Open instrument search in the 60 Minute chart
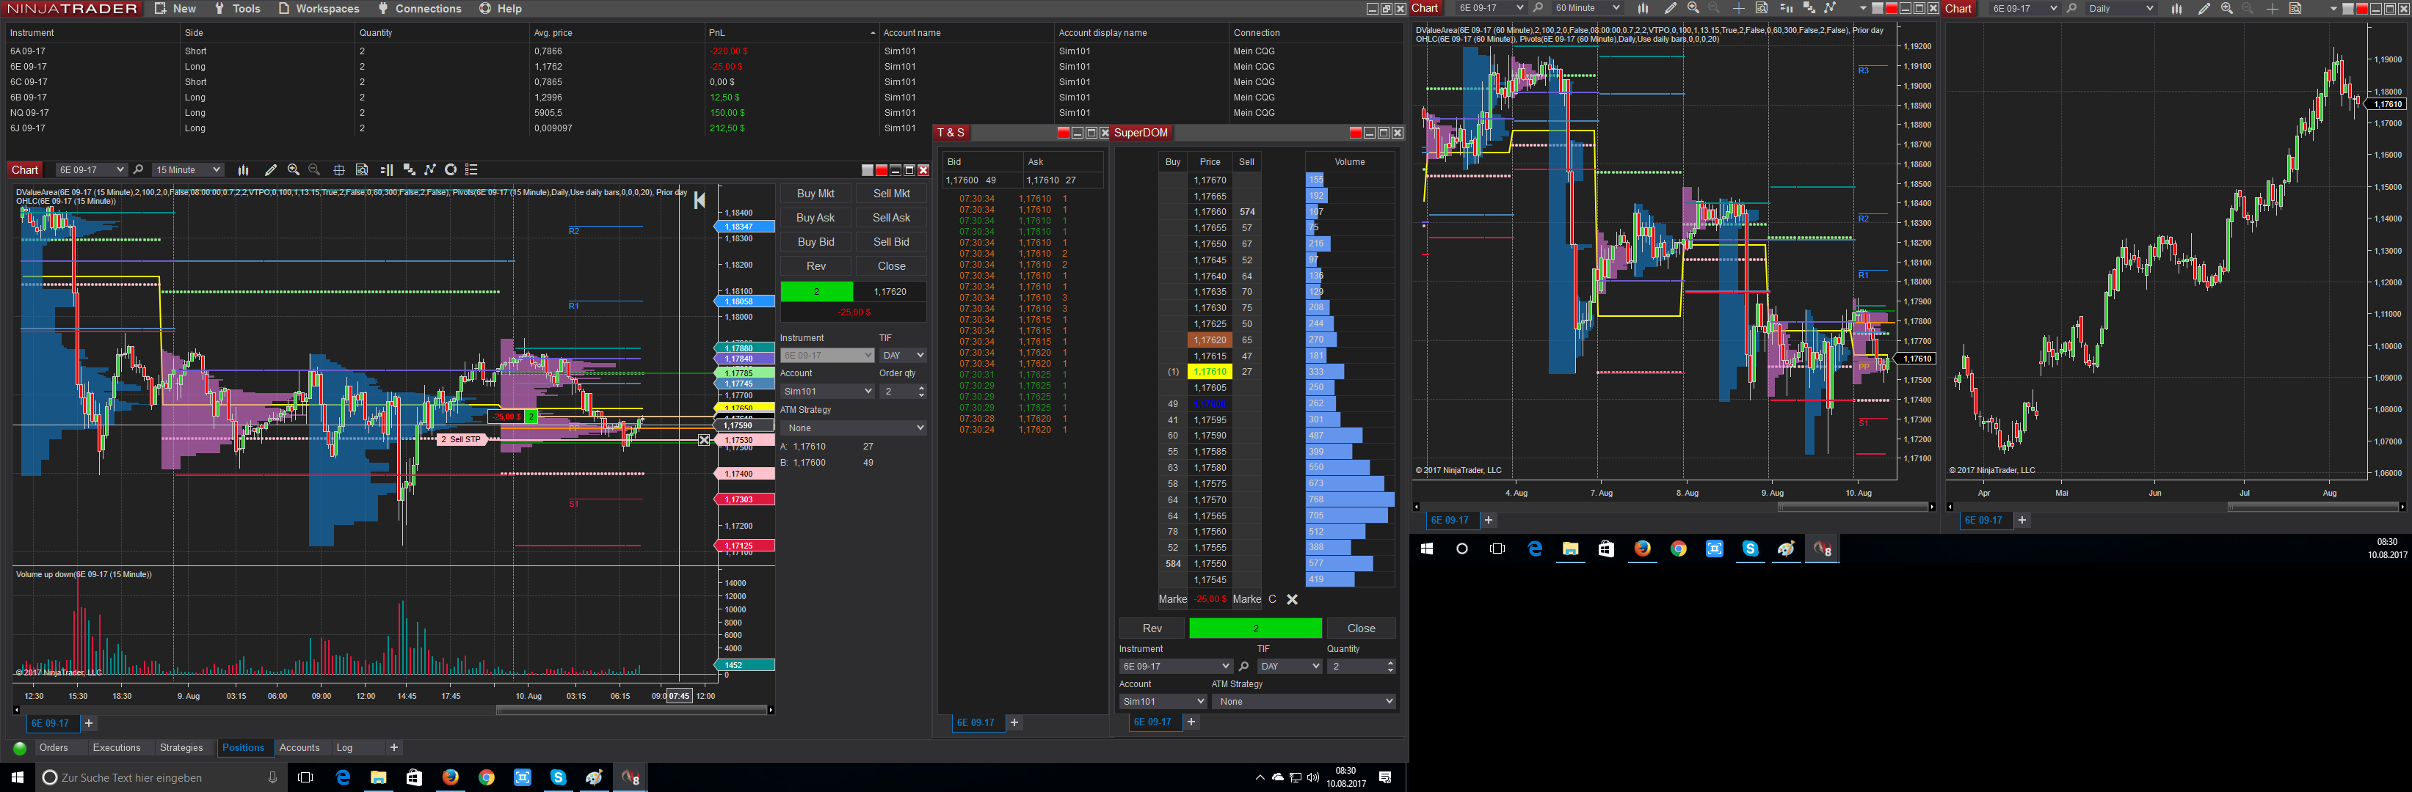This screenshot has height=792, width=2412. [1538, 8]
